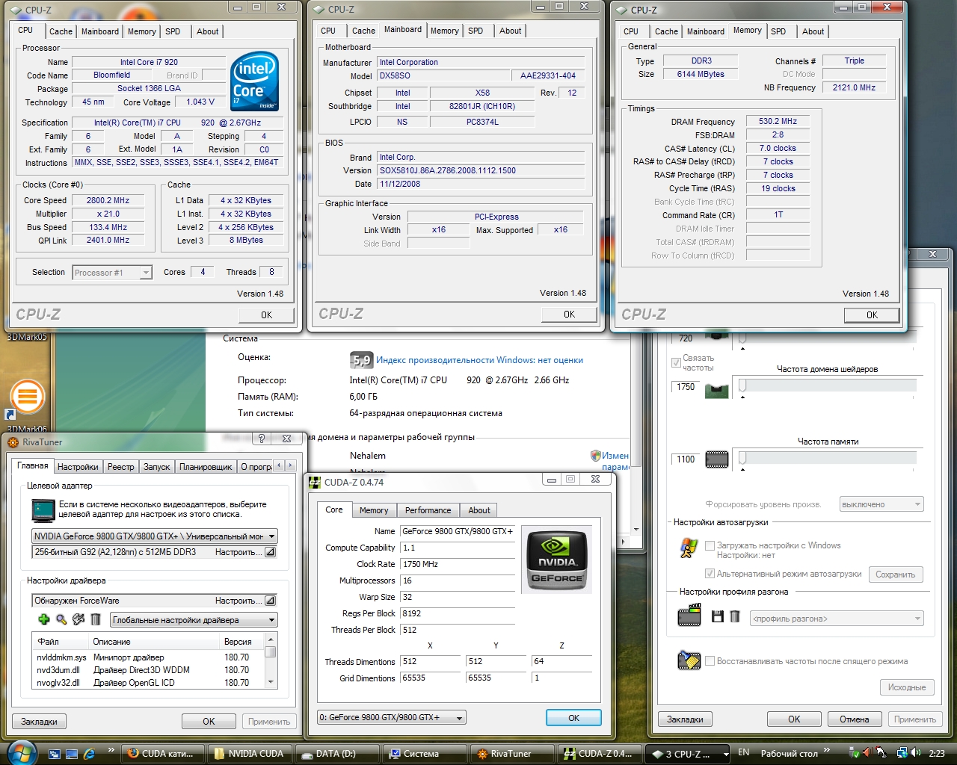This screenshot has width=957, height=765.
Task: Click the overclock profile memory chip icon
Action: pyautogui.click(x=689, y=616)
